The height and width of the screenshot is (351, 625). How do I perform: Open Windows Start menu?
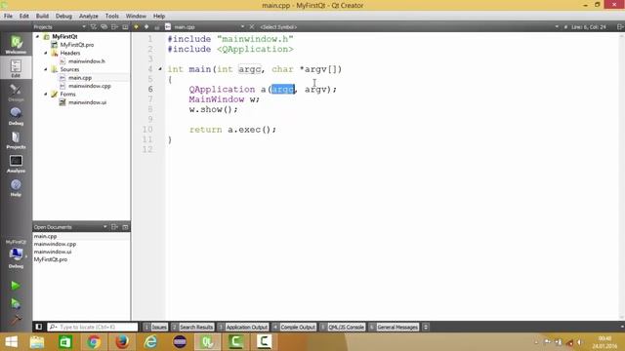[x=11, y=342]
